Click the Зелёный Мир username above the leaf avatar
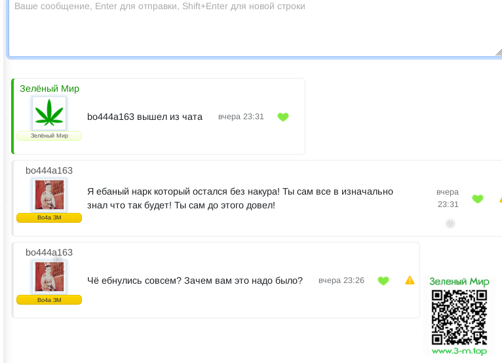Screen dimensions: 502x363 [x=49, y=88]
